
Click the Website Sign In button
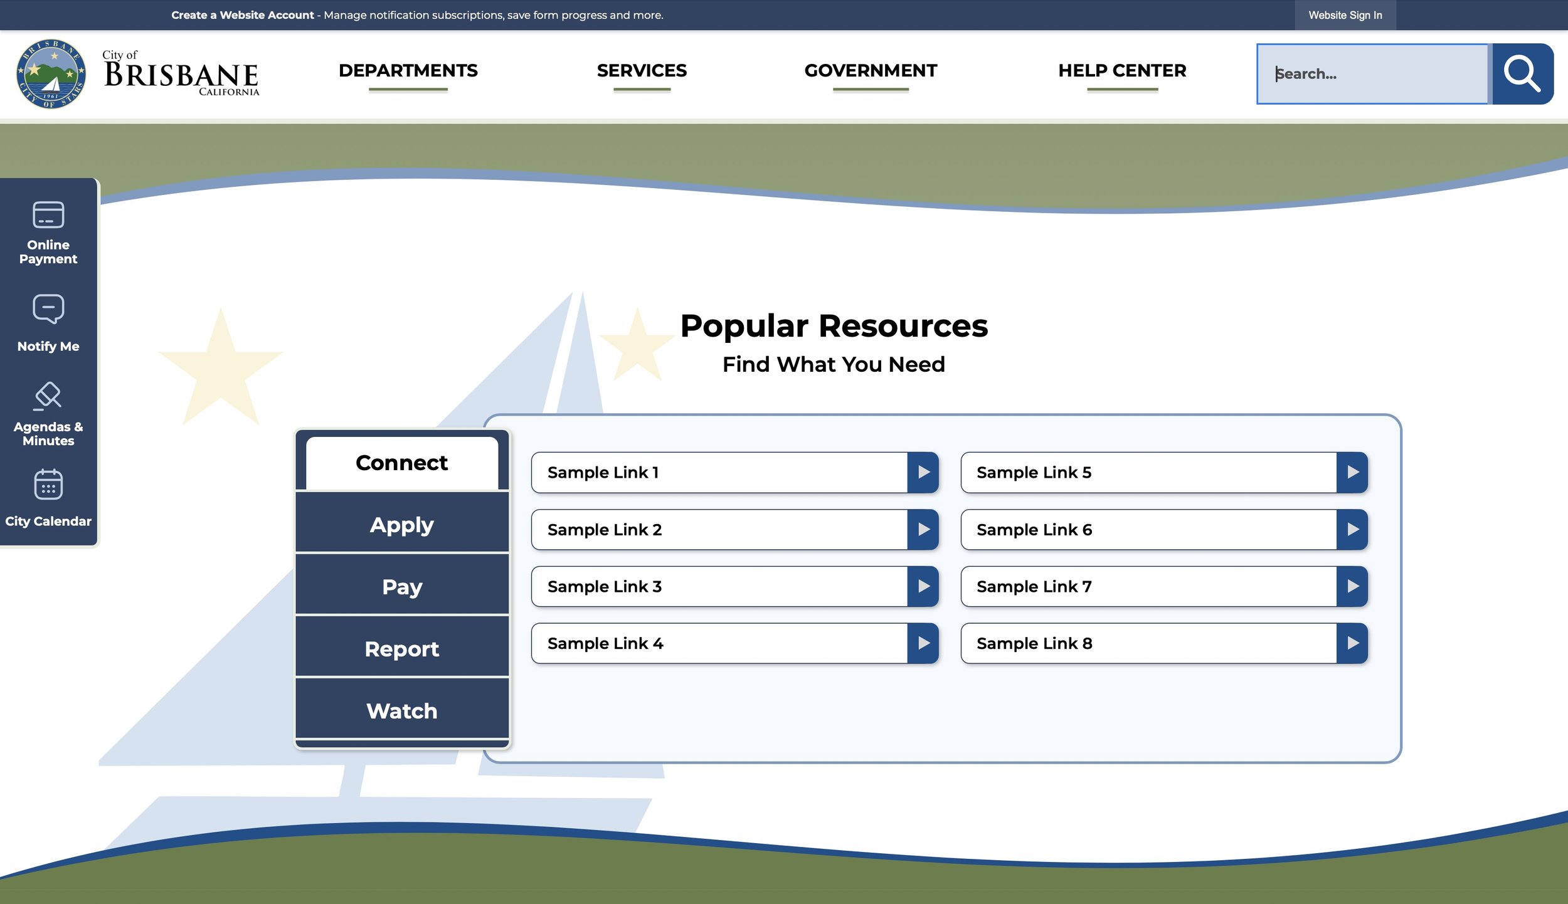coord(1345,15)
